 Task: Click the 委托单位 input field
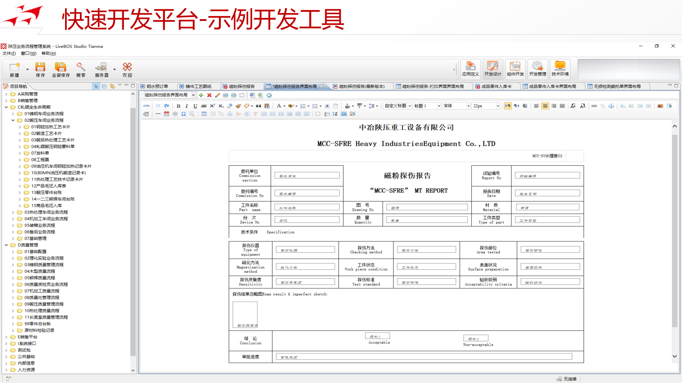(306, 175)
